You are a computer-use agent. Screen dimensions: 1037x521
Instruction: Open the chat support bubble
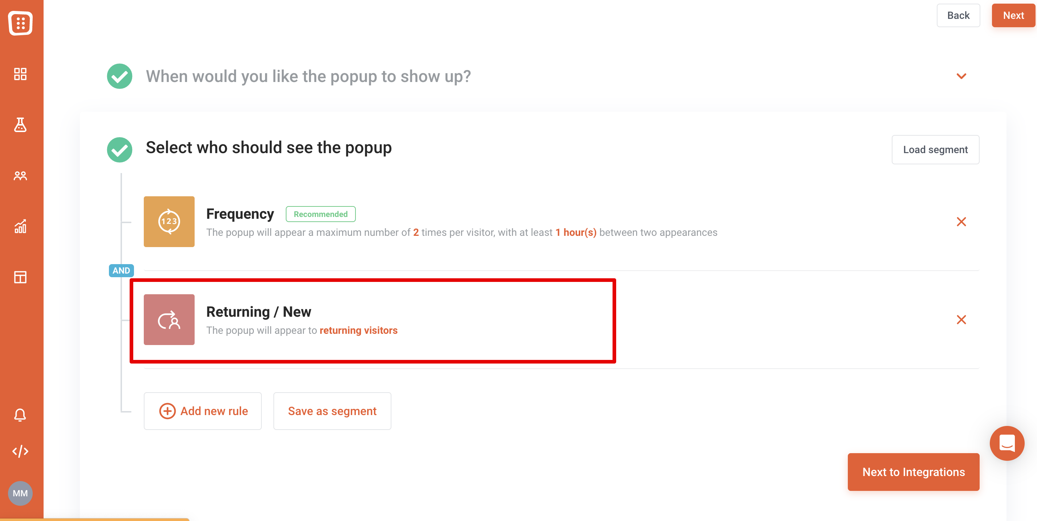[1007, 443]
